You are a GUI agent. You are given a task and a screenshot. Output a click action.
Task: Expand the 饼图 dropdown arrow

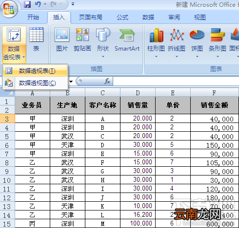[x=197, y=56]
